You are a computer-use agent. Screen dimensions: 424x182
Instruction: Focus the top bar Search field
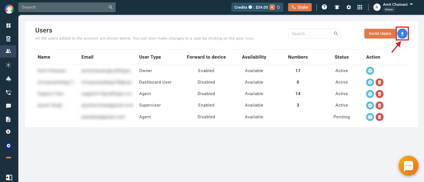click(x=67, y=7)
